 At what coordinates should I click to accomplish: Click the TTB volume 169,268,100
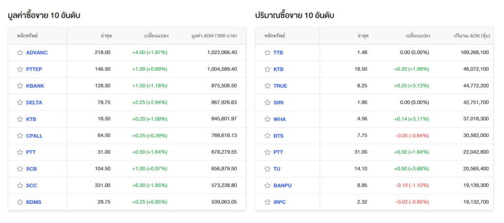(x=475, y=53)
